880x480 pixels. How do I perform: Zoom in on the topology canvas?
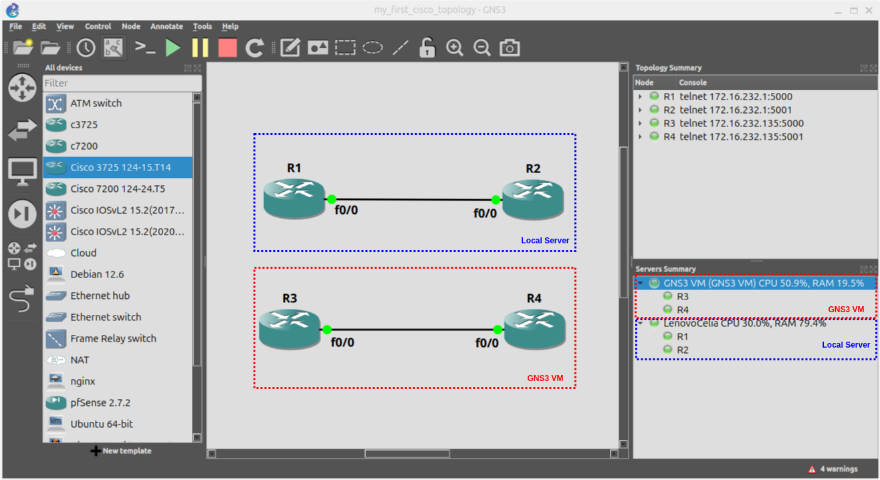(455, 47)
